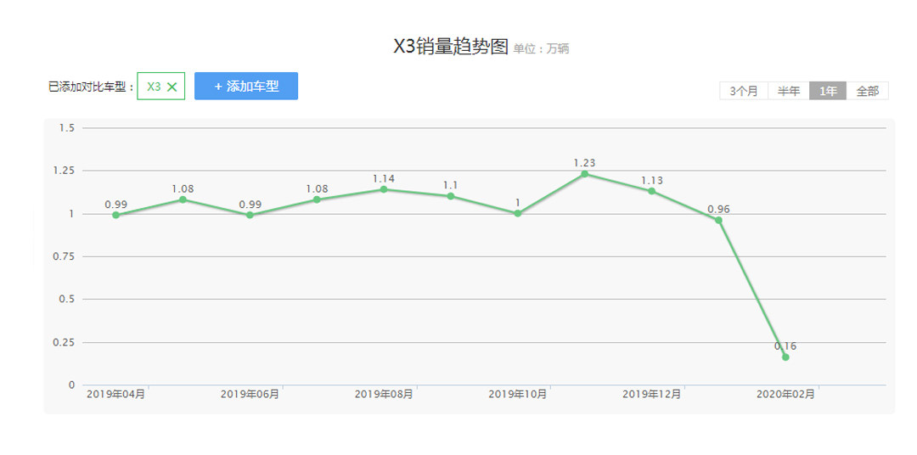The height and width of the screenshot is (455, 917).
Task: Click the 1.14 data point at 2019年08月
Action: [384, 189]
